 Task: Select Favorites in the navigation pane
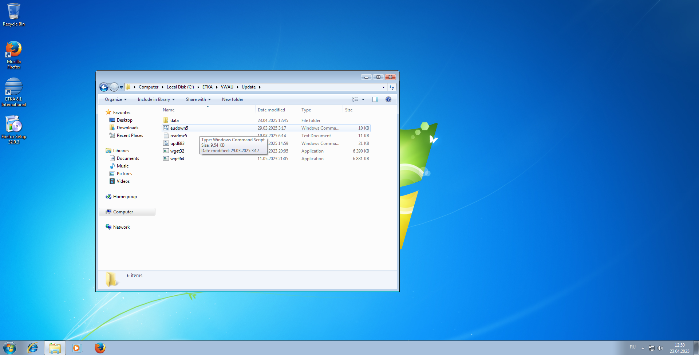pos(122,113)
